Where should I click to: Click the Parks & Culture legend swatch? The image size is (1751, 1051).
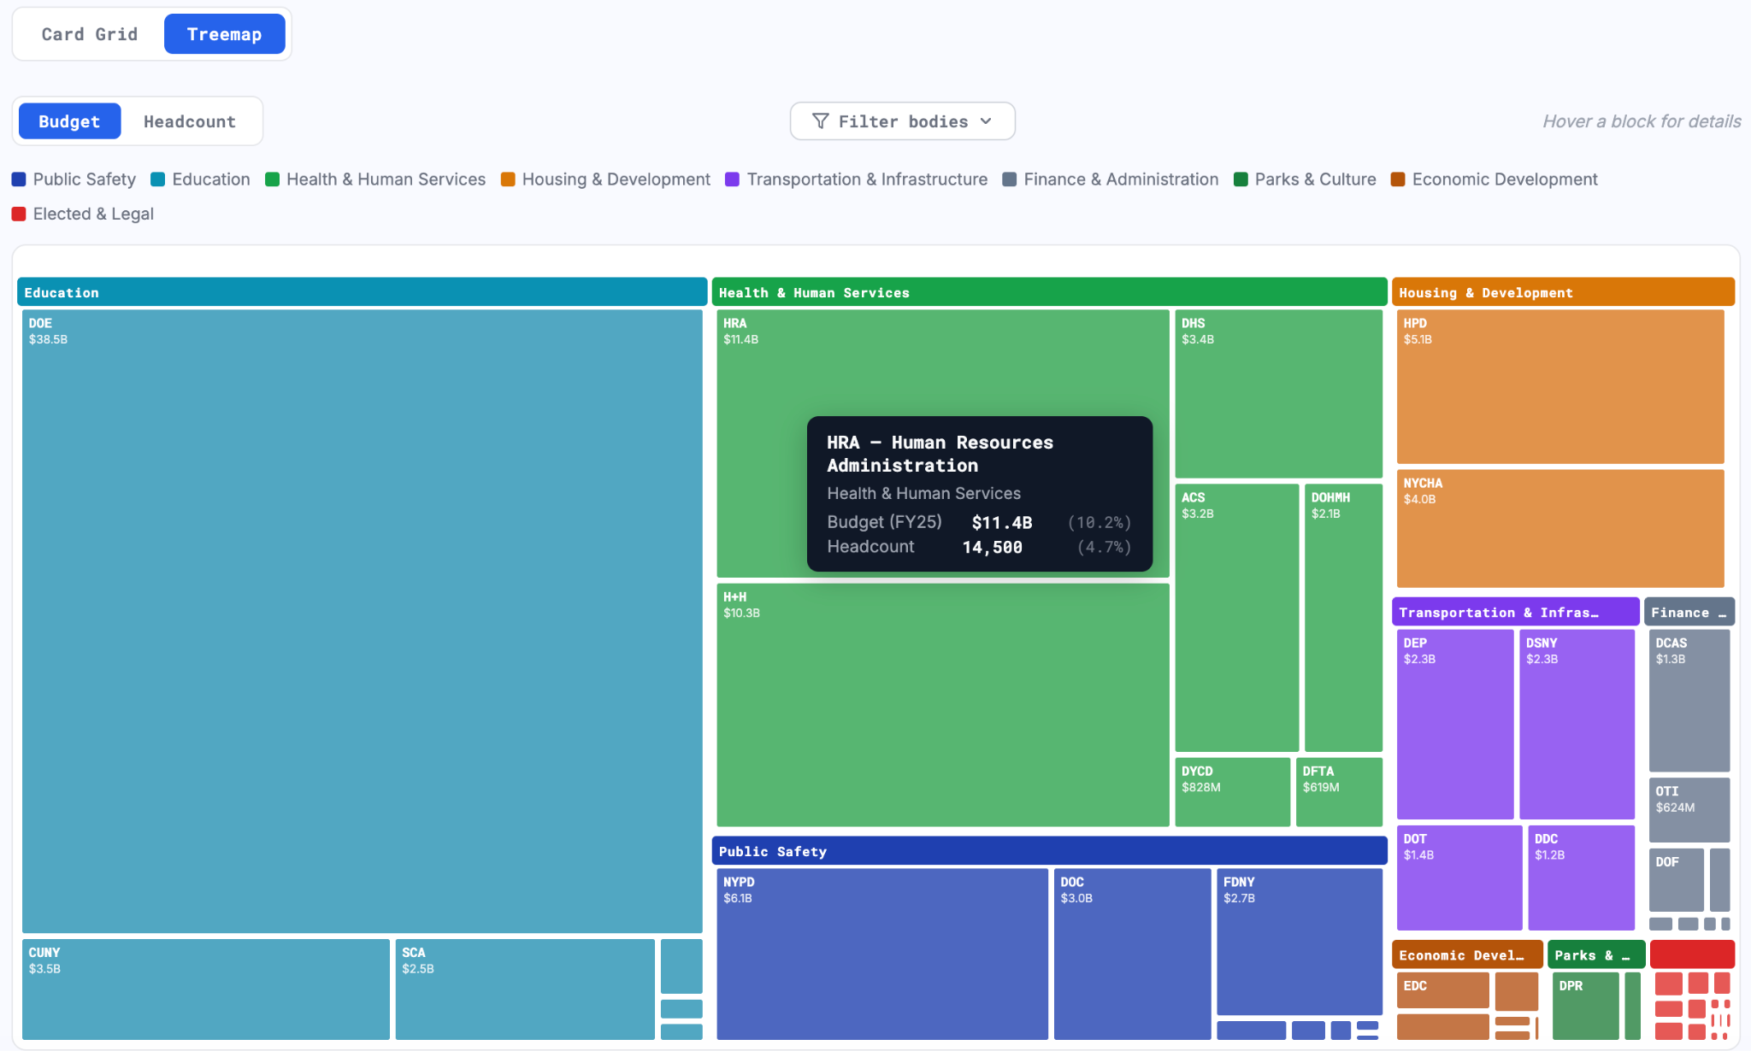[x=1241, y=179]
